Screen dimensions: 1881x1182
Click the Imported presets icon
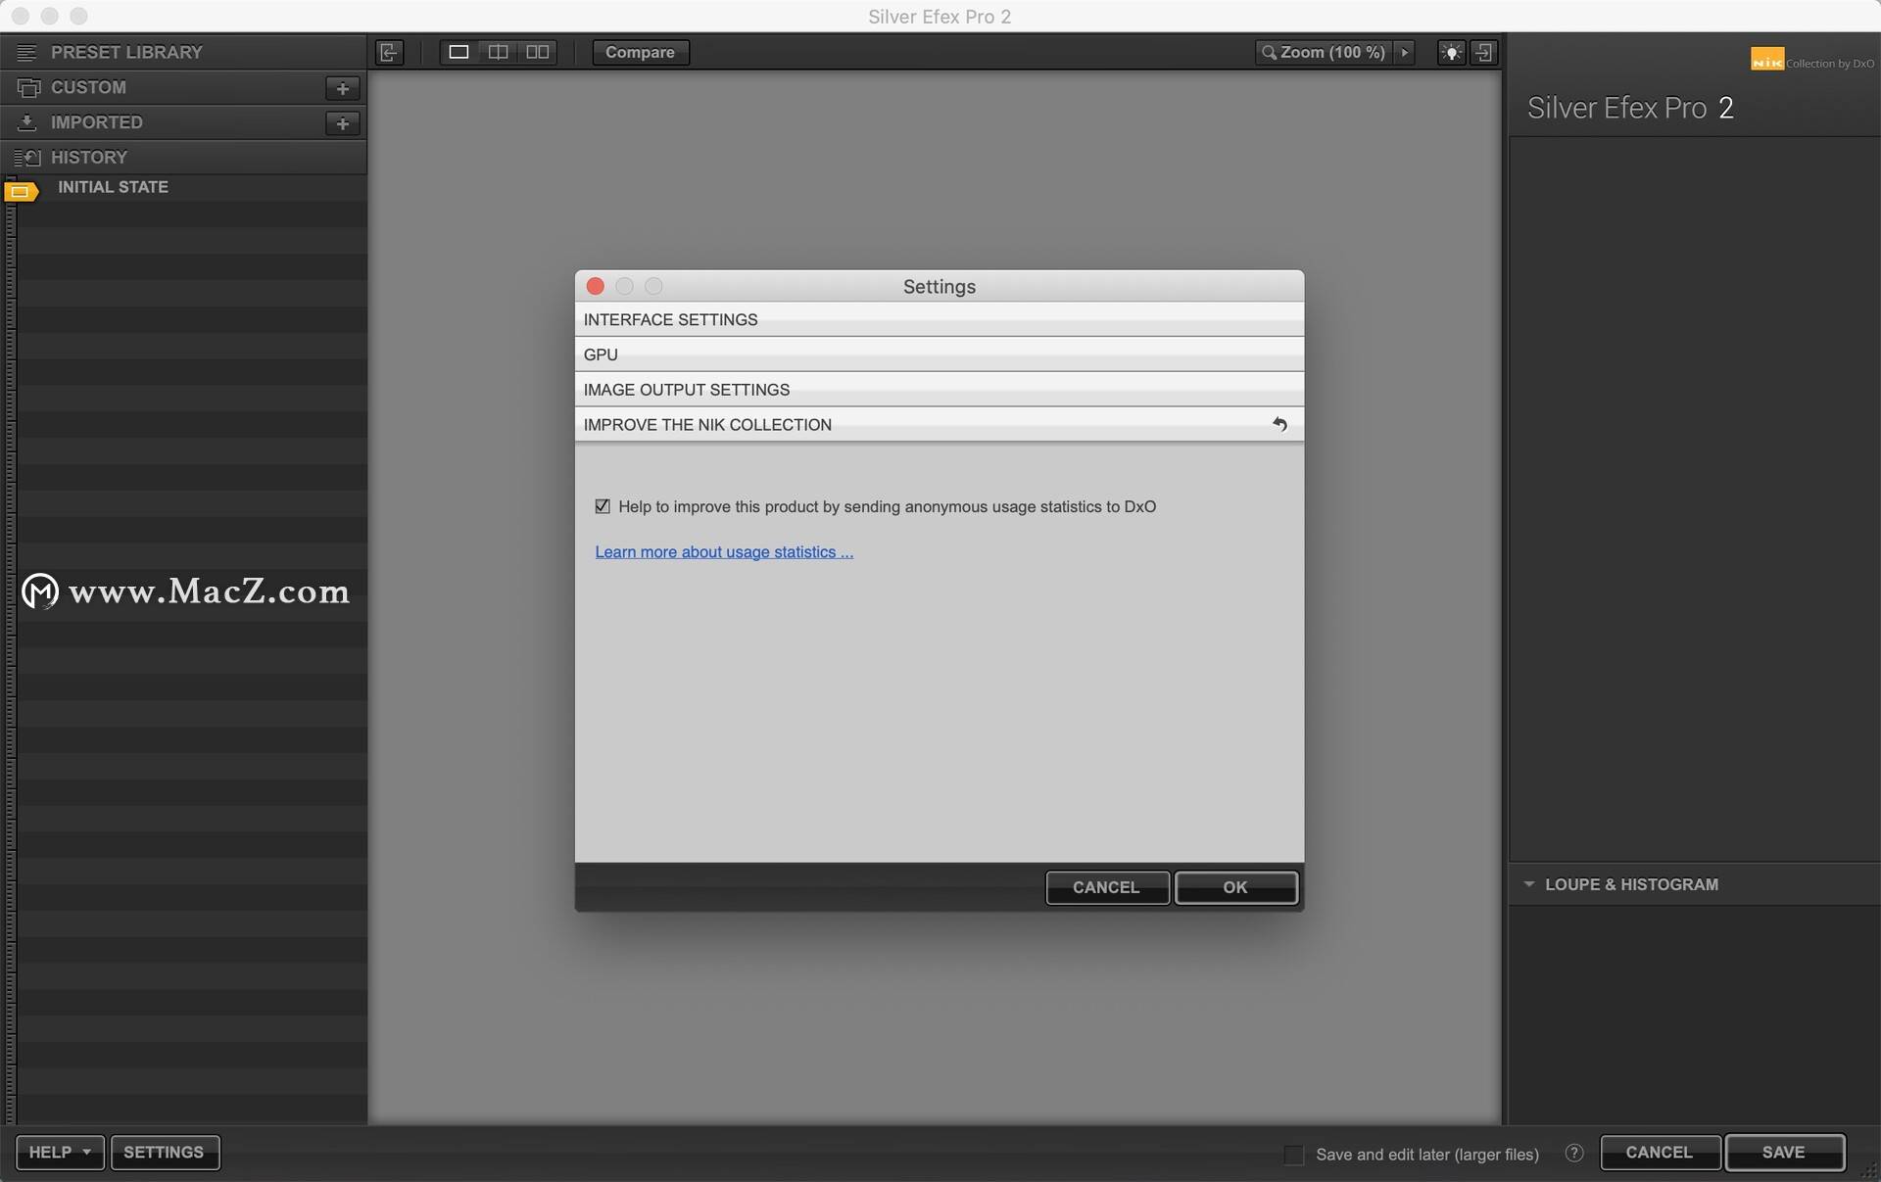tap(26, 122)
